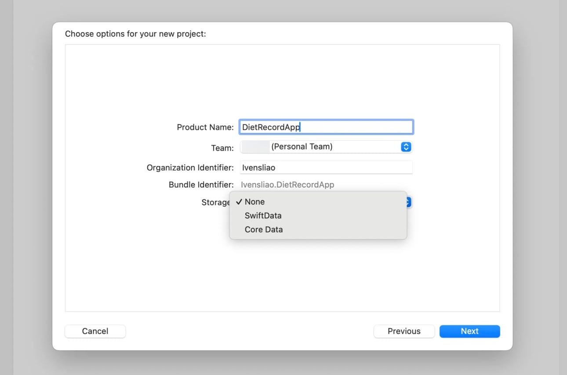Click the Organization Identifier label

click(x=190, y=168)
